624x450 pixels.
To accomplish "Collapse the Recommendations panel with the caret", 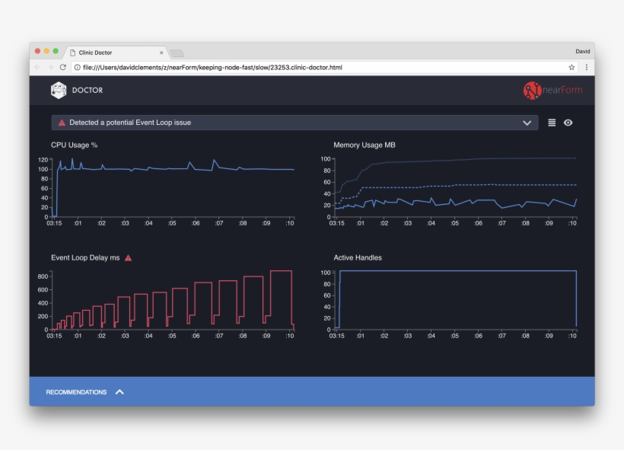I will (119, 391).
